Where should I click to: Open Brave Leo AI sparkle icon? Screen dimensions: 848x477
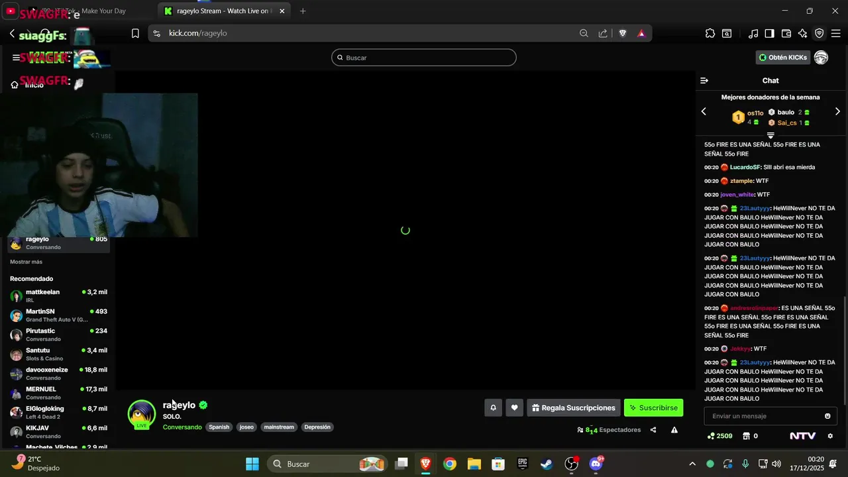click(x=802, y=33)
